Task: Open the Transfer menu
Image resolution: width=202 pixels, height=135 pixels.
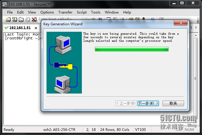Action: coord(65,12)
